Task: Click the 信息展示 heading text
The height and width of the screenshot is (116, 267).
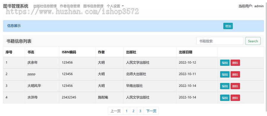Action: (14, 26)
